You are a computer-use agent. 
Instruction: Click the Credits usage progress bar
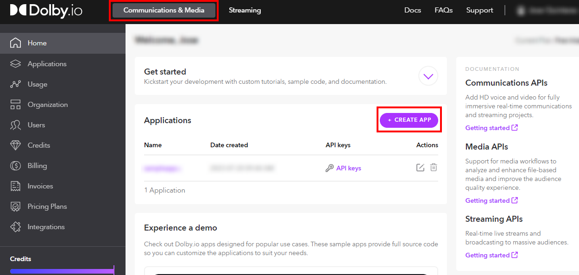pos(62,271)
